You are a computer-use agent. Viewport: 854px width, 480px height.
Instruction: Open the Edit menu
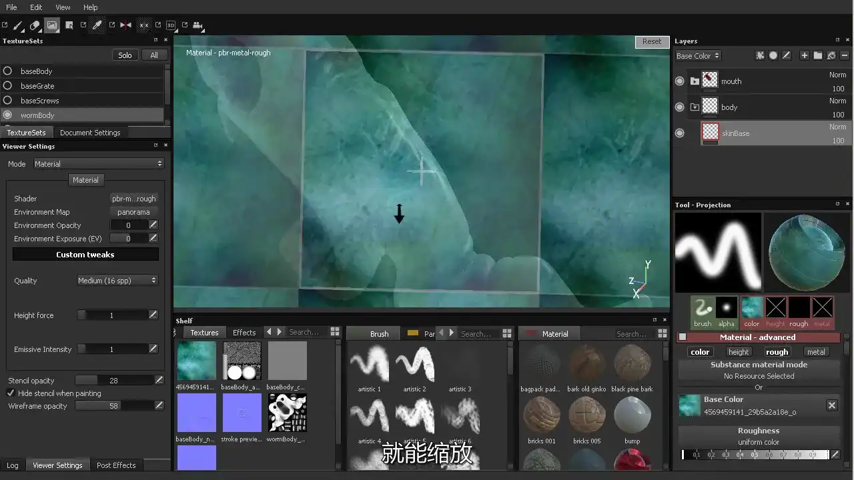36,7
